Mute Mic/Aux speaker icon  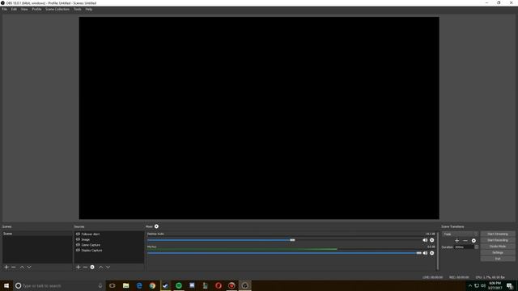coord(425,253)
